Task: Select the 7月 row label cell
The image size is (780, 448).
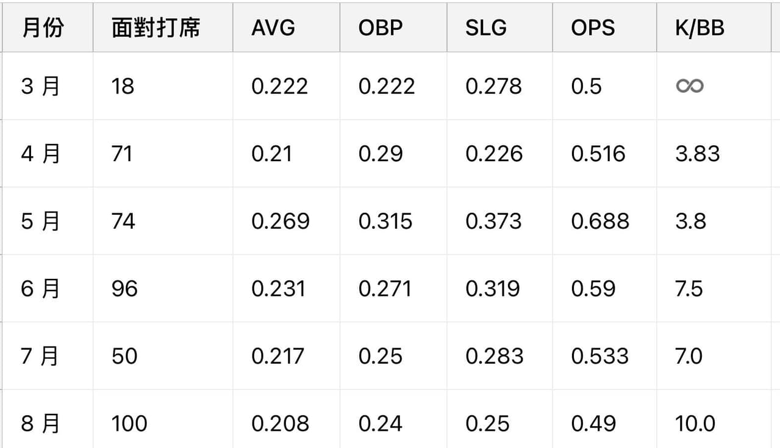Action: tap(48, 356)
